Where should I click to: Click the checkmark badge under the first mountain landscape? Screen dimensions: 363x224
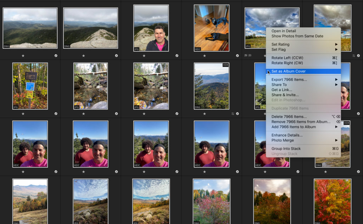(x=56, y=56)
